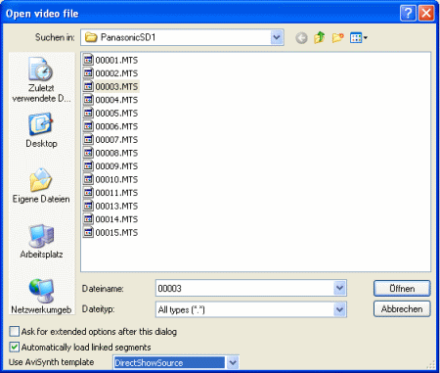Open Eigene Dateien shortcut

click(x=41, y=185)
